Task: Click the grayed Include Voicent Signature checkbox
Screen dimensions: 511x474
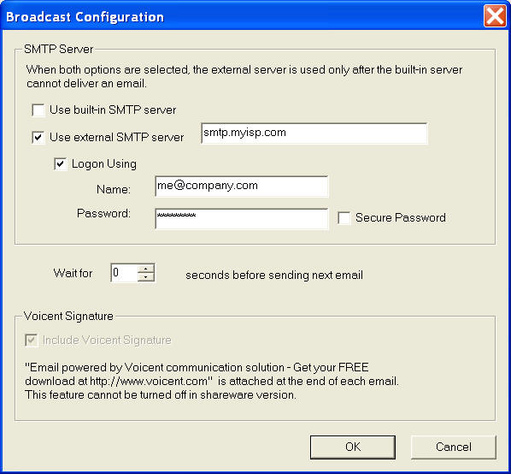Action: click(32, 341)
